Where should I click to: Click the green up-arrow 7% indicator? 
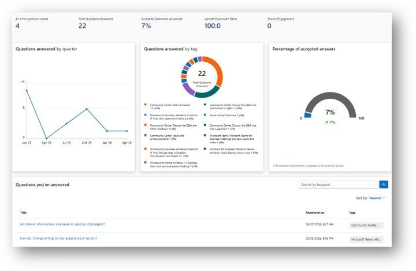330,122
